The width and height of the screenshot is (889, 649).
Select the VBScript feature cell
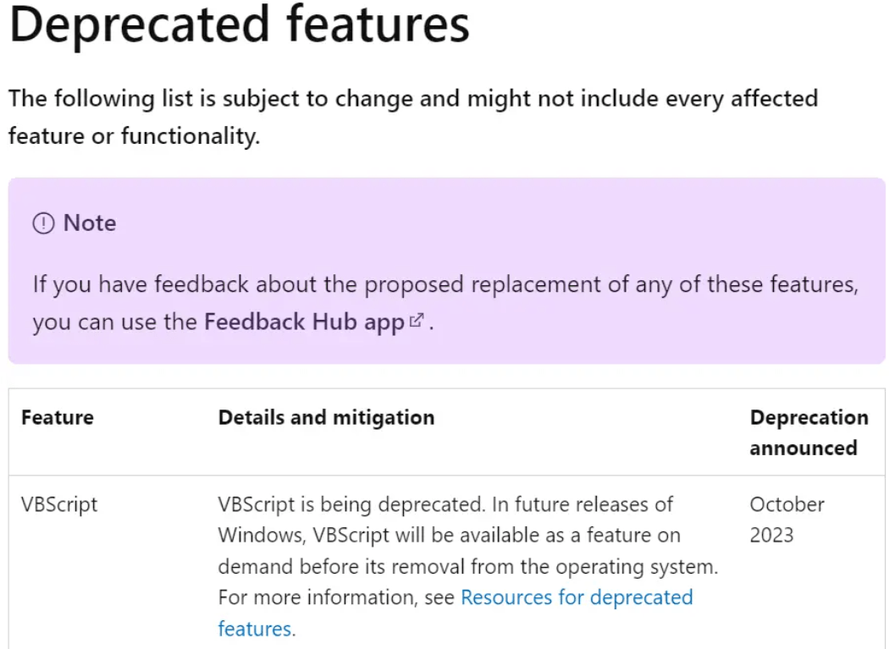(59, 504)
